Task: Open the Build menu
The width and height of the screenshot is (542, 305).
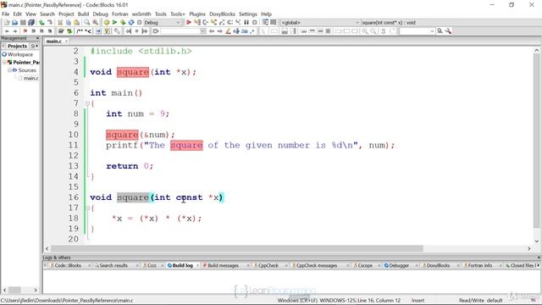Action: 83,14
